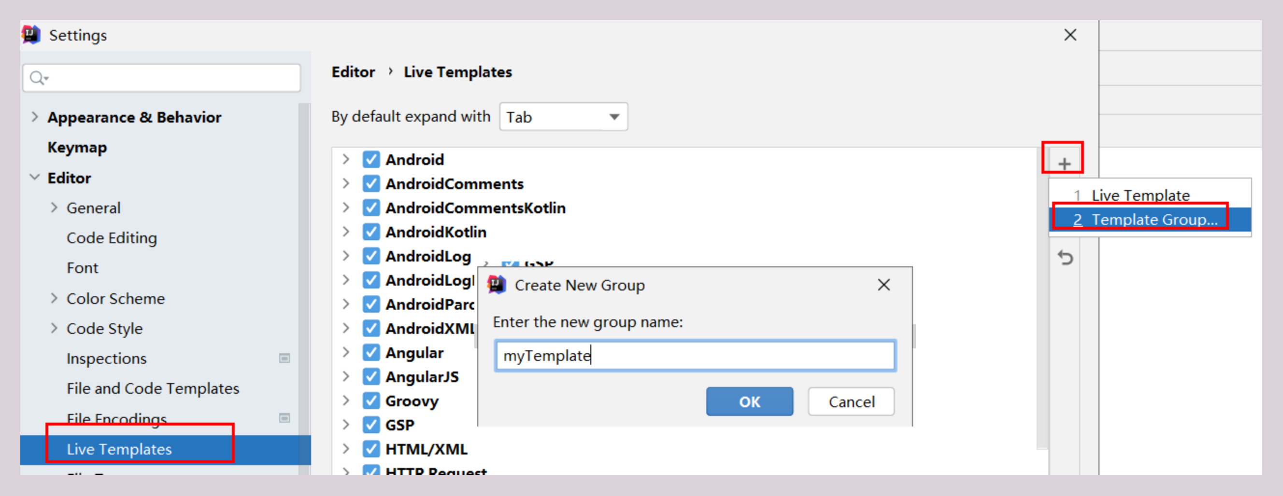
Task: Close the Create New Group dialog
Action: click(x=884, y=285)
